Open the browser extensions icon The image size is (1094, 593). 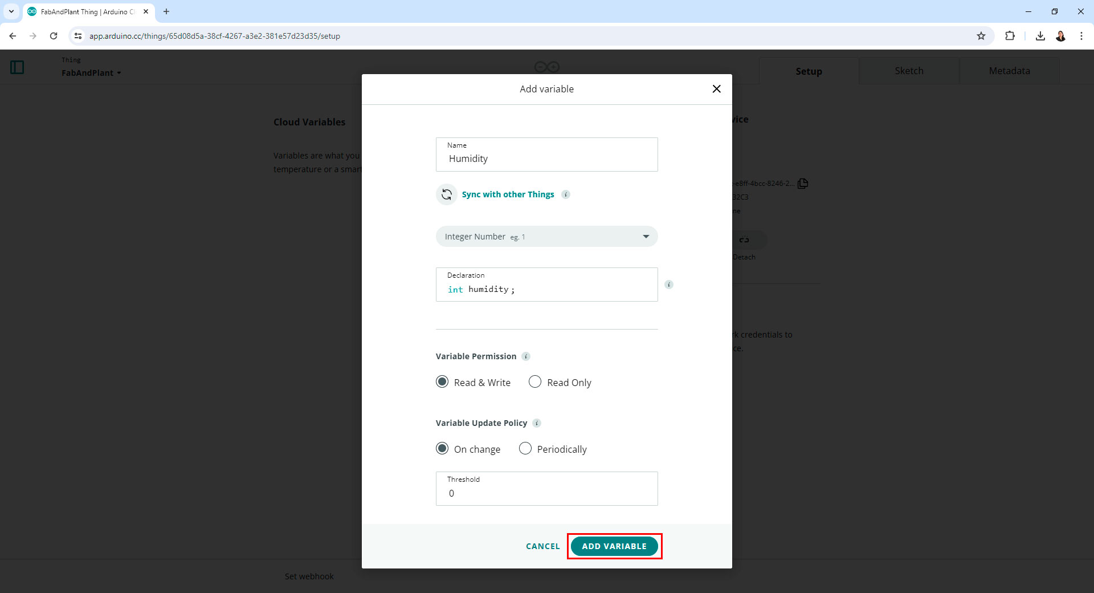coord(1010,36)
